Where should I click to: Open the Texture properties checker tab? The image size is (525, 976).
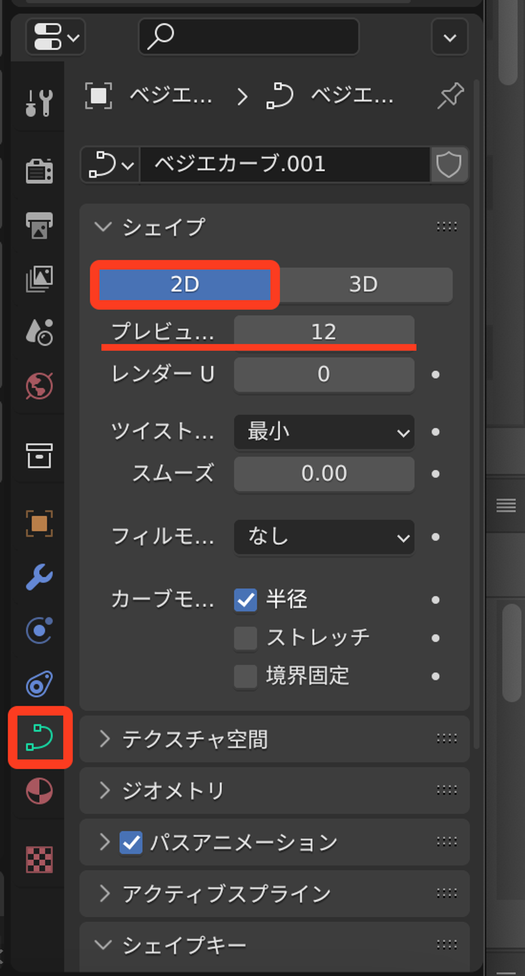(39, 859)
